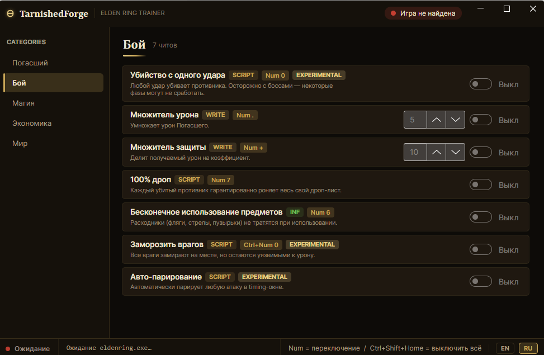The image size is (544, 355).
Task: Click the Ожидание eldenring.exe… status text
Action: click(109, 348)
